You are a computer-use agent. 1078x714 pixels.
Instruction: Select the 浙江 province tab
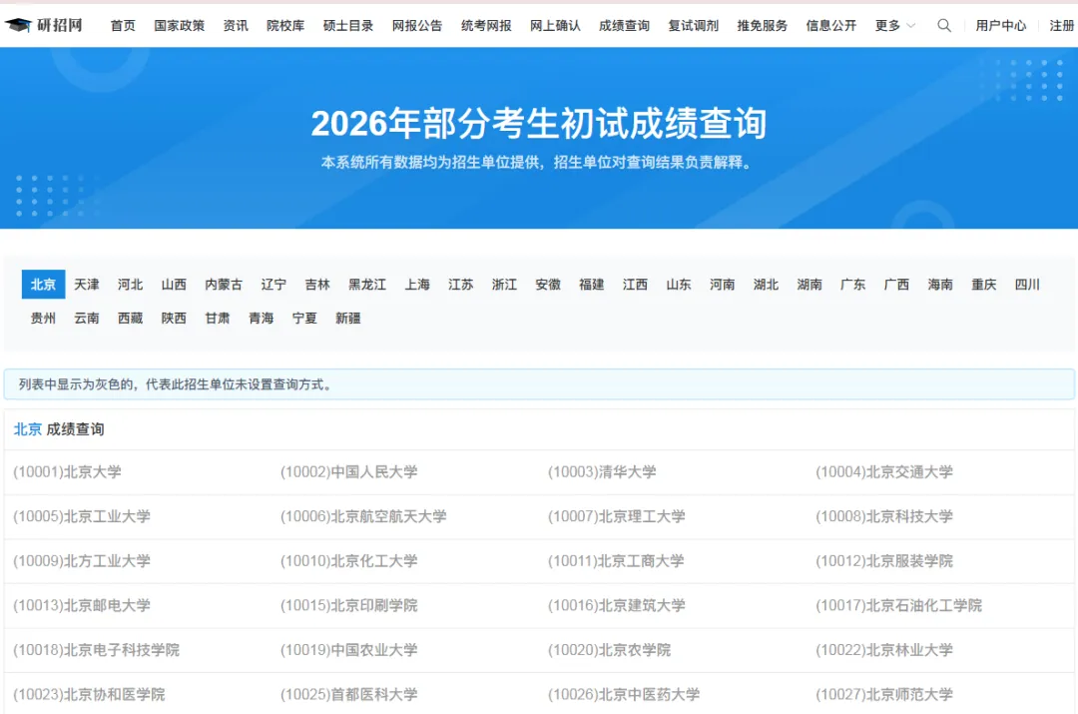coord(505,284)
